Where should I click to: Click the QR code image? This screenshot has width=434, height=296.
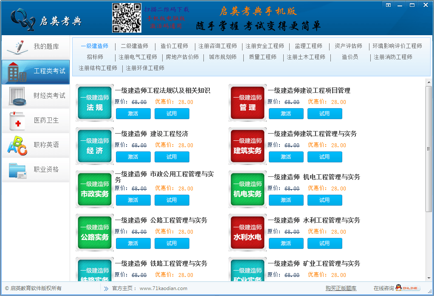(127, 18)
